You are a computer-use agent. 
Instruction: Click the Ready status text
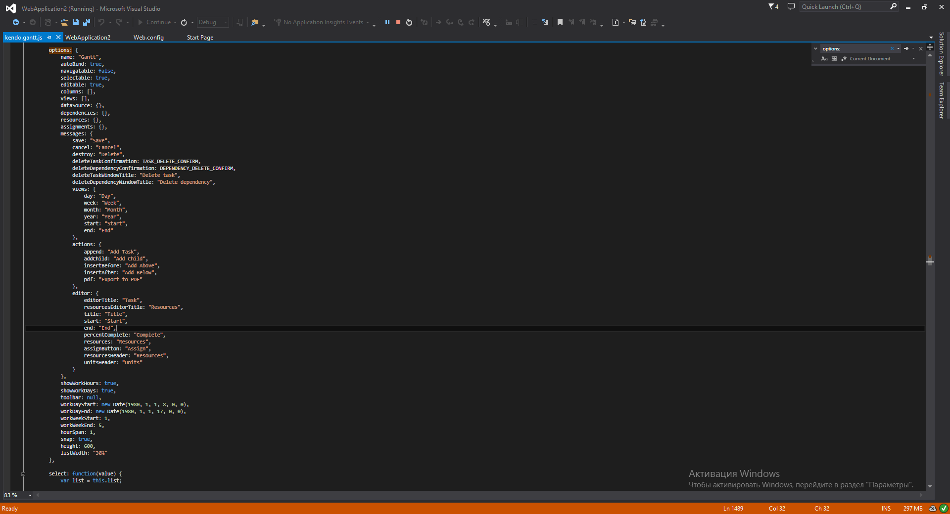click(10, 508)
